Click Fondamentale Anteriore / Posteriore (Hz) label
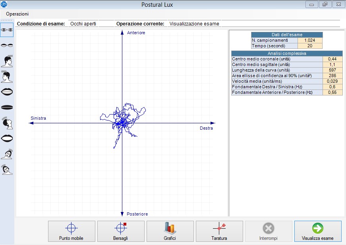This screenshot has width=346, height=245. click(x=277, y=92)
